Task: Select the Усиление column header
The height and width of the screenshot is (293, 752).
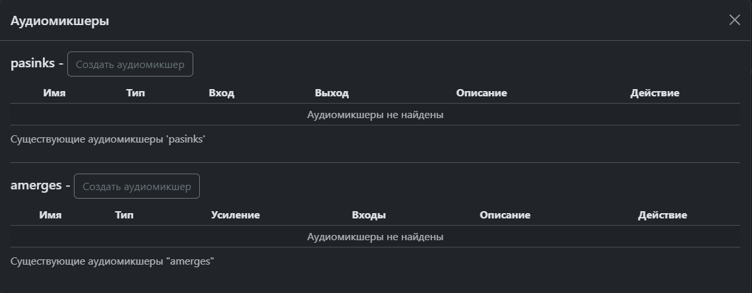Action: [235, 215]
